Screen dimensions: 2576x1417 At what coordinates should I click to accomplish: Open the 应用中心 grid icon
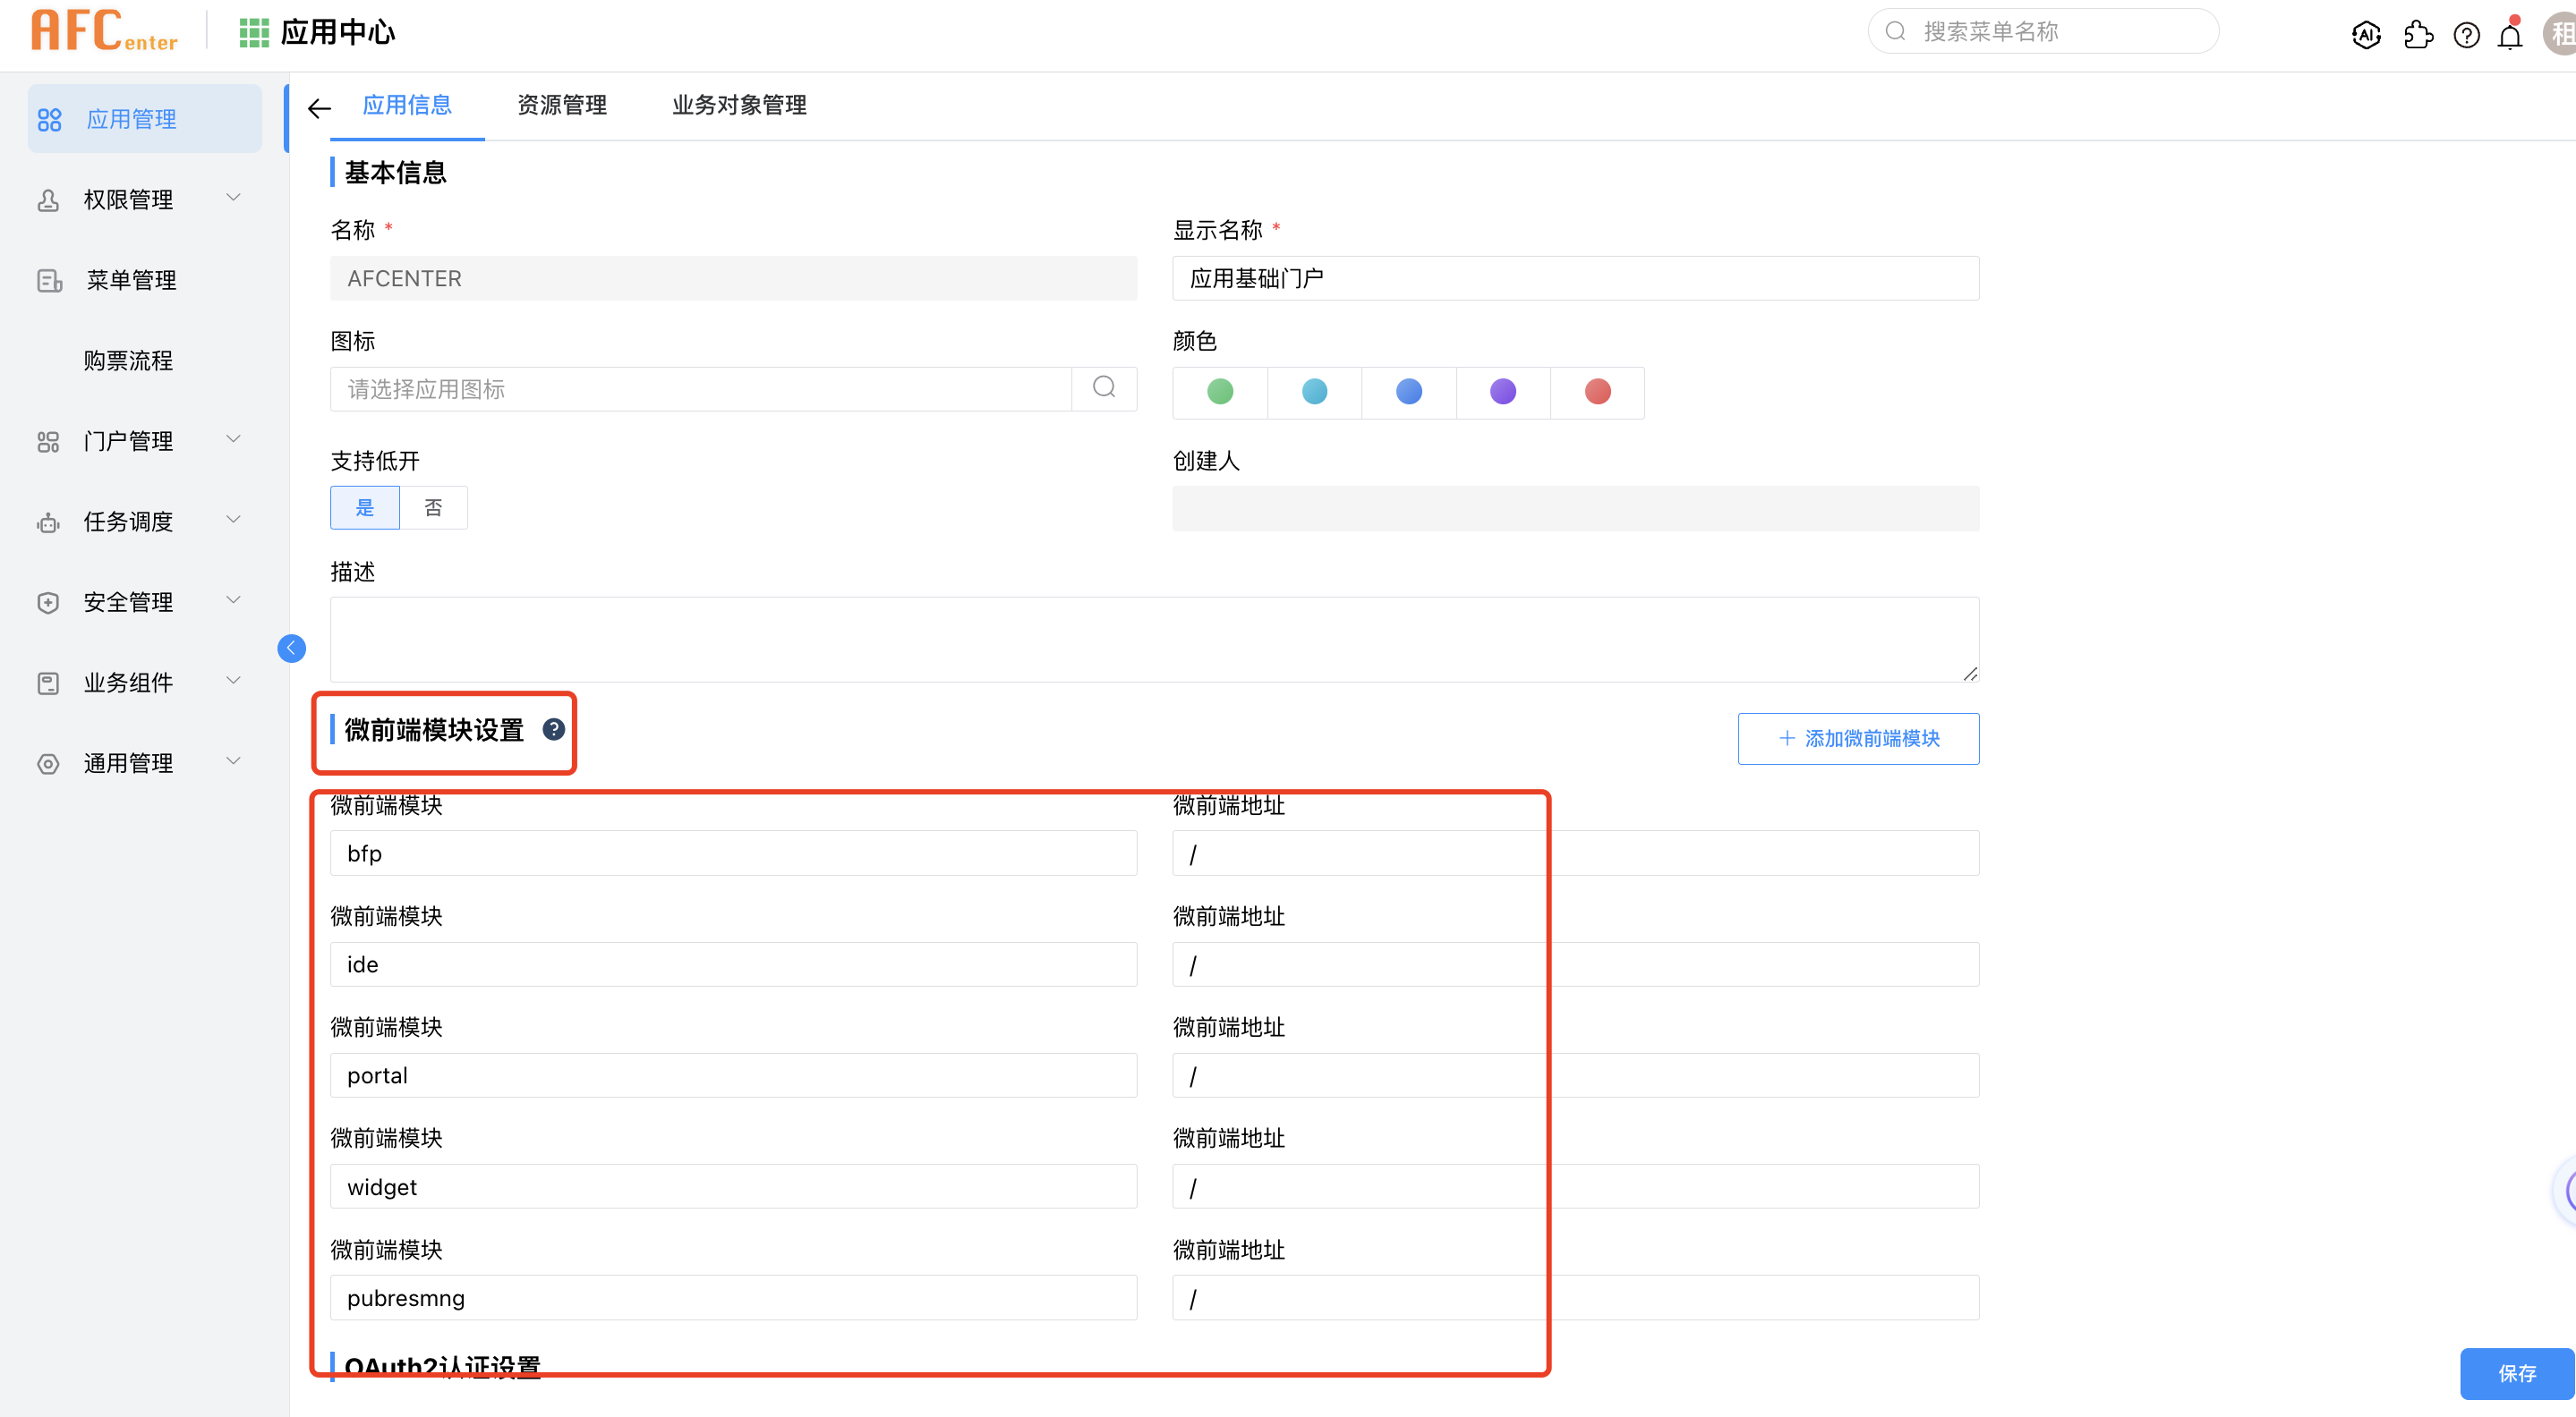[254, 33]
